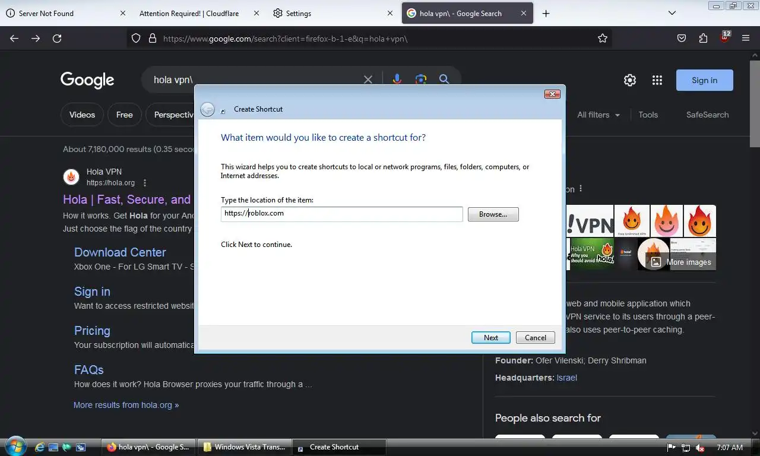
Task: Open SafeSearch settings
Action: pos(707,115)
